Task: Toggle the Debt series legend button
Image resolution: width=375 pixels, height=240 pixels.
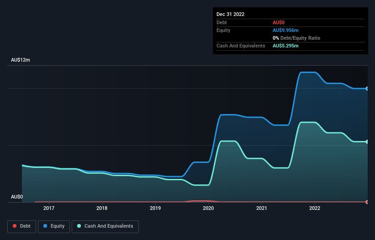Action: 21,226
